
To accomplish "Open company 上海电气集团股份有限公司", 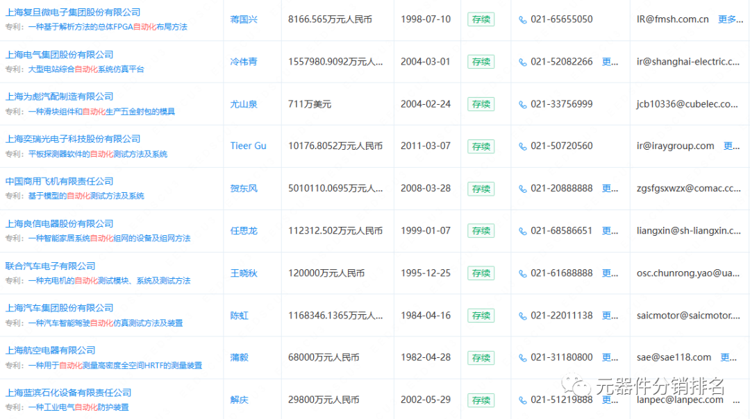I will click(59, 55).
